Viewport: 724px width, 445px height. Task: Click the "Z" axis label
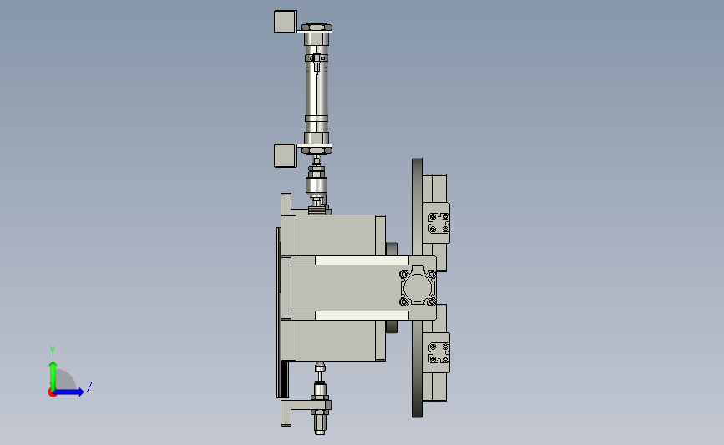(89, 387)
